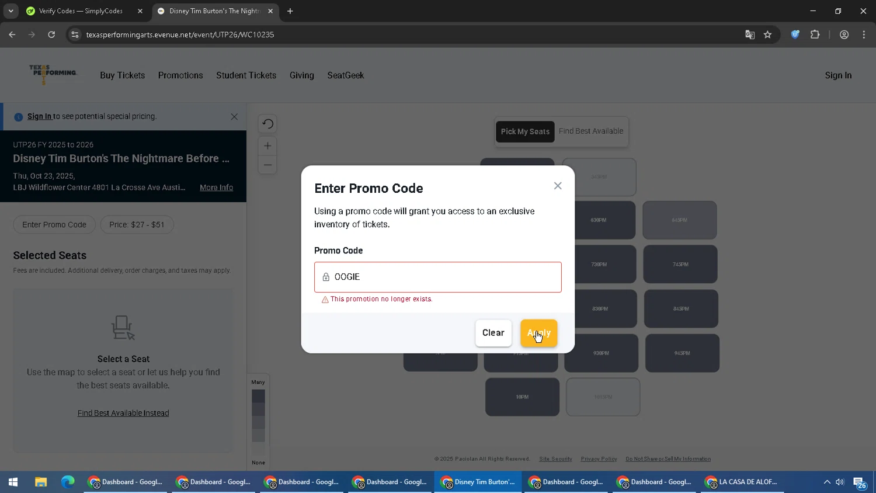Open the tab search dropdown arrow
This screenshot has width=876, height=493.
tap(11, 11)
